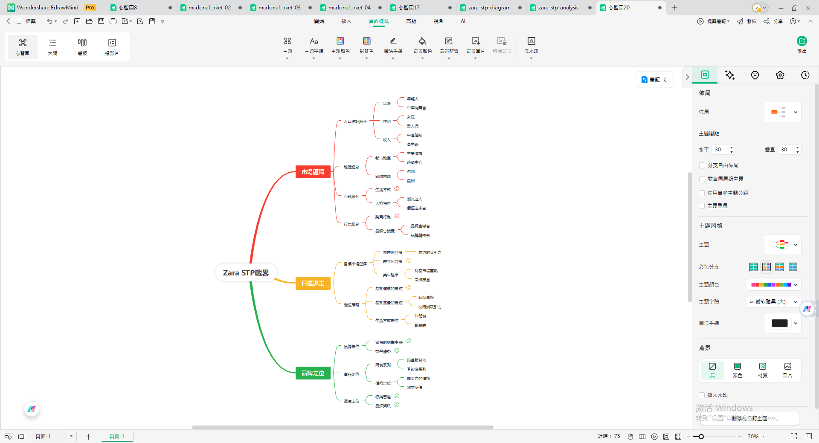Click the 背景顏色 background color icon
The image size is (819, 443).
click(422, 41)
